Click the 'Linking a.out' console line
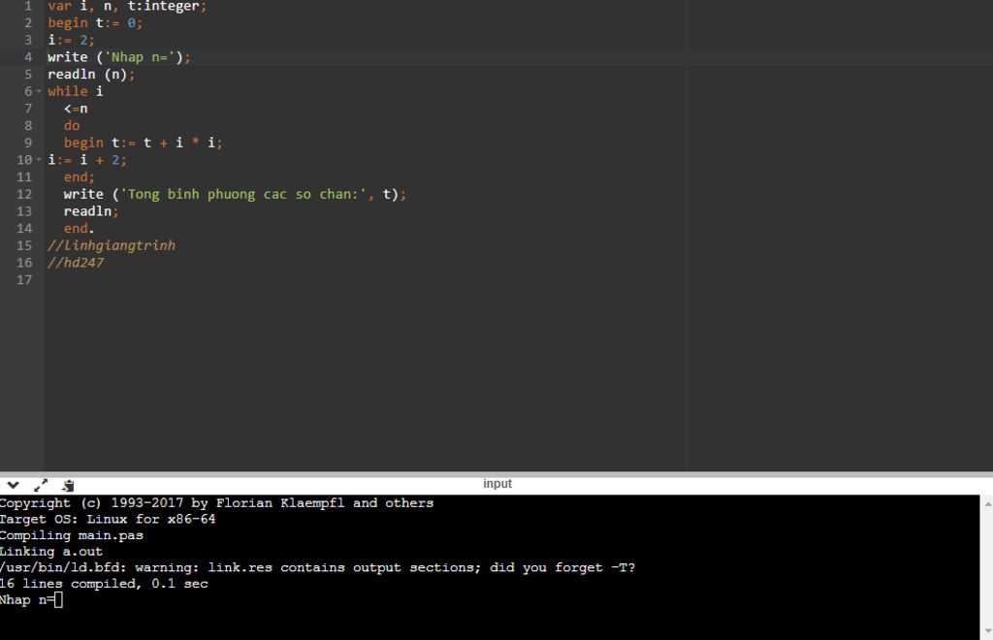Screen dimensions: 993x640 (51, 552)
